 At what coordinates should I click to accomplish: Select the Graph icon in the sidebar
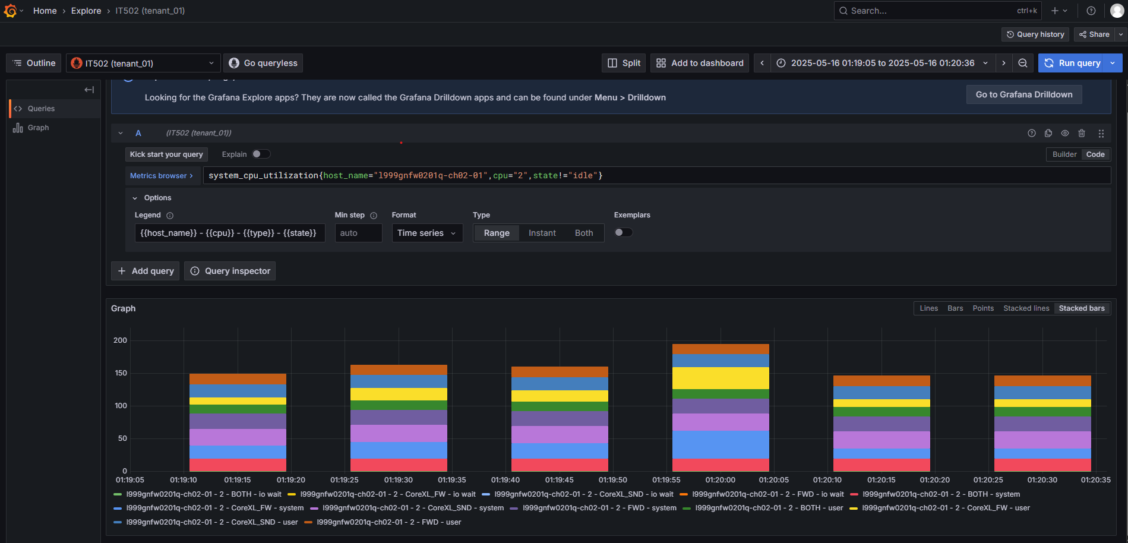(18, 127)
